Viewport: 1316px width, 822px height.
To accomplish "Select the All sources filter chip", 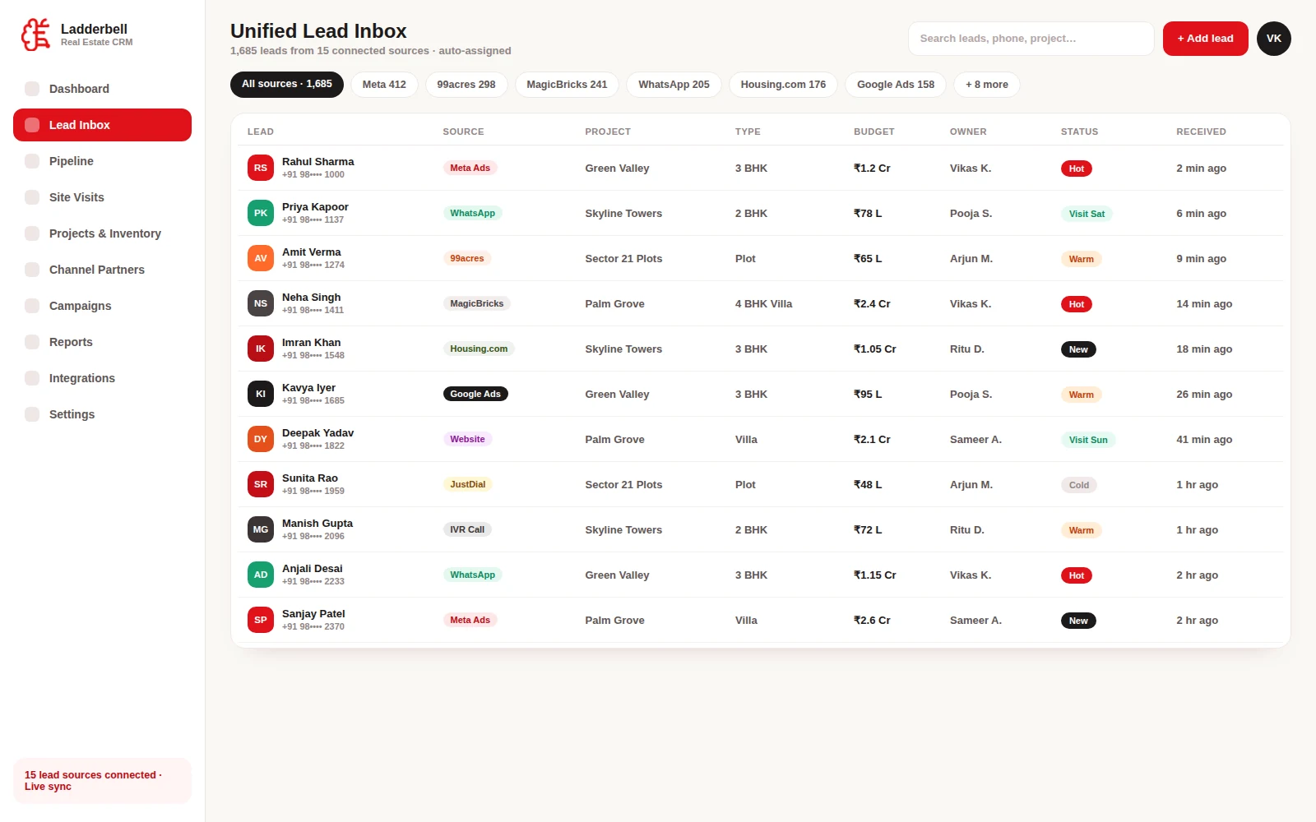I will (287, 85).
